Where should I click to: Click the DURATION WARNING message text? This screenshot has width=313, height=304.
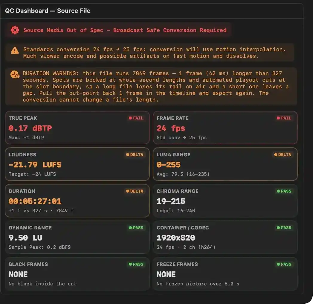156,86
